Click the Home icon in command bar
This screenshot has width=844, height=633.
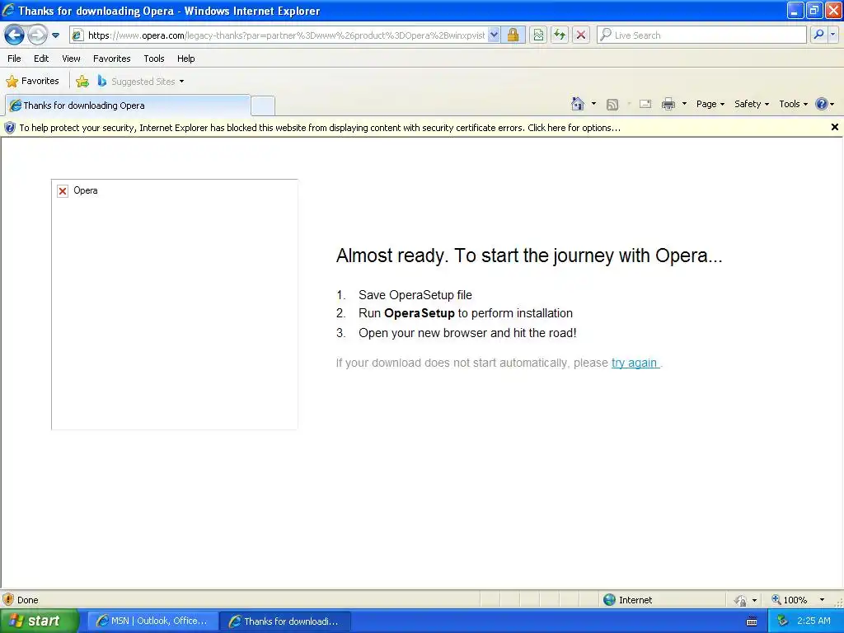[x=578, y=104]
